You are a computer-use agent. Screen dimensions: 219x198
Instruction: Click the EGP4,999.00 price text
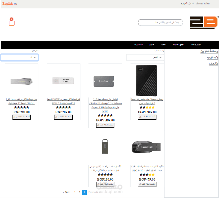[147, 112]
